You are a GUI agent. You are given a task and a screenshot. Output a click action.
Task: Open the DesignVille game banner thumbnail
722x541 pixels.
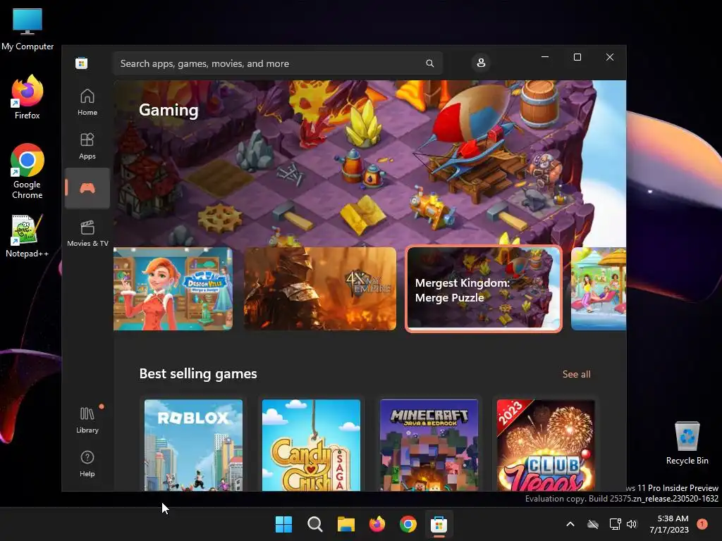173,288
